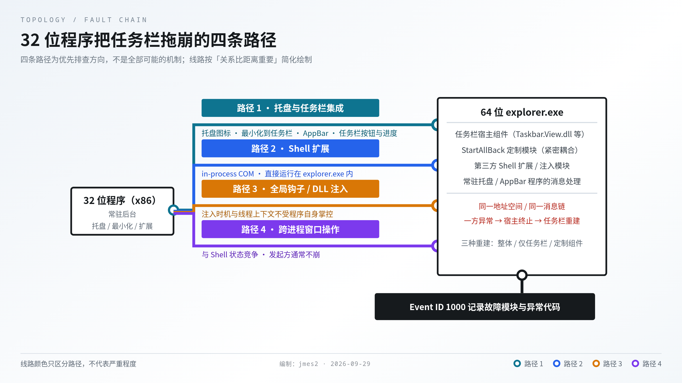Image resolution: width=682 pixels, height=383 pixels.
Task: Click the teal caption 托盘图标 · 最小化到任务栏
Action: pos(300,133)
